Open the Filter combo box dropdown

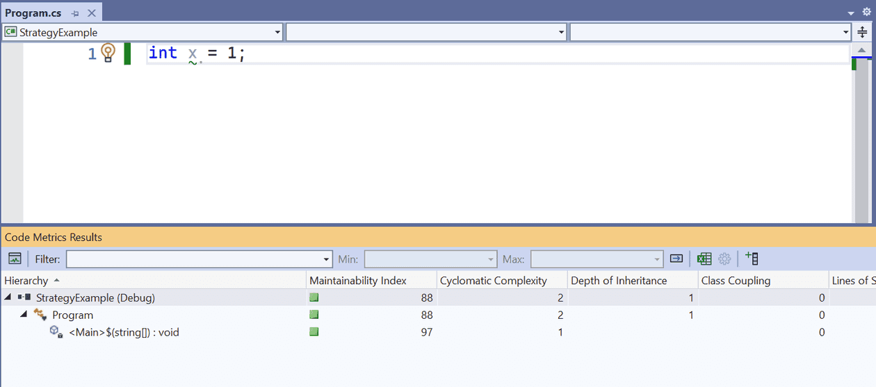(x=327, y=259)
